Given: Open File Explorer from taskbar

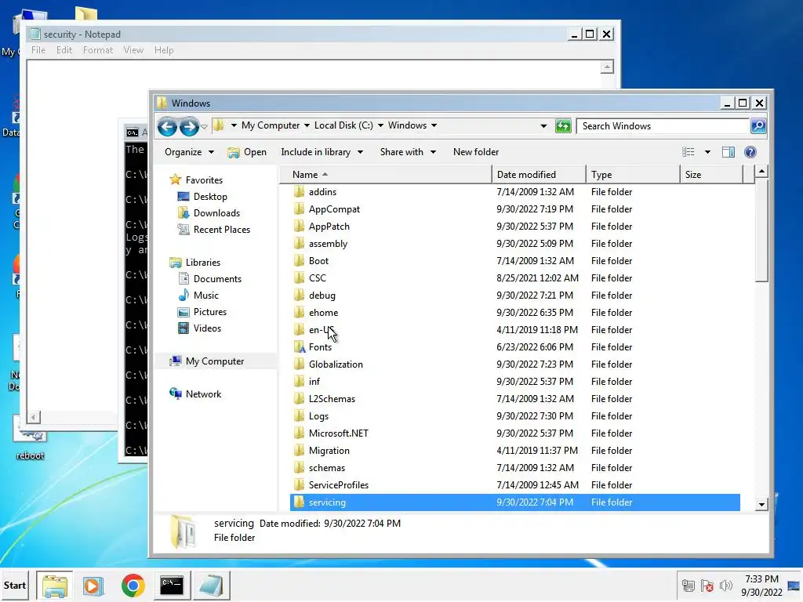Looking at the screenshot, I should [x=55, y=586].
